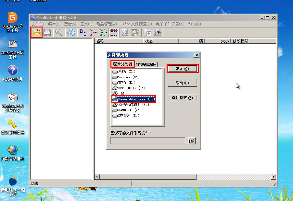Click the documents-with-magnifier search toolbar icon
The image size is (293, 201).
[135, 33]
